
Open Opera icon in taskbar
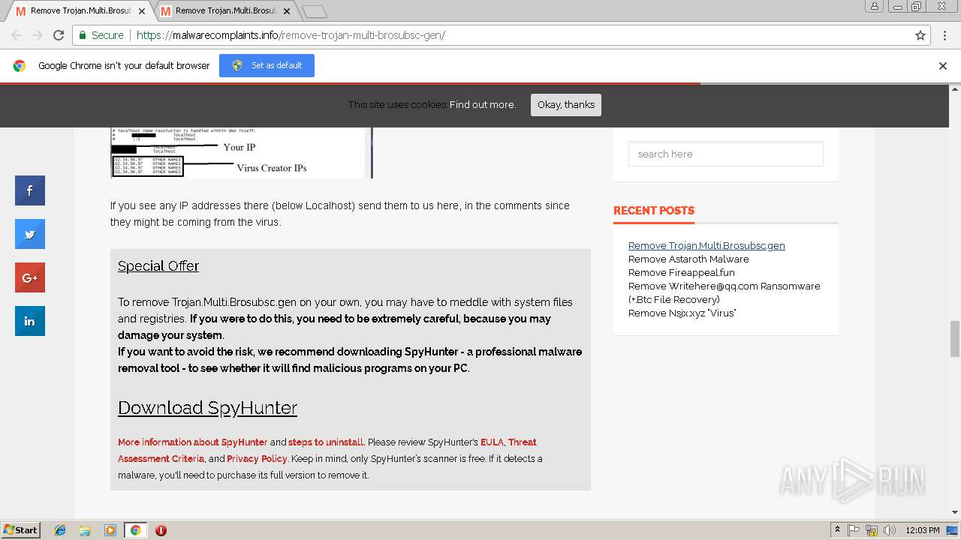[x=161, y=530]
